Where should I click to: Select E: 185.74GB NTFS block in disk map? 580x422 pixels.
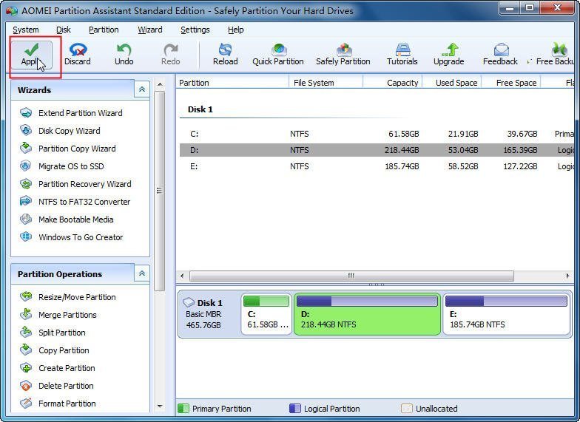point(506,314)
